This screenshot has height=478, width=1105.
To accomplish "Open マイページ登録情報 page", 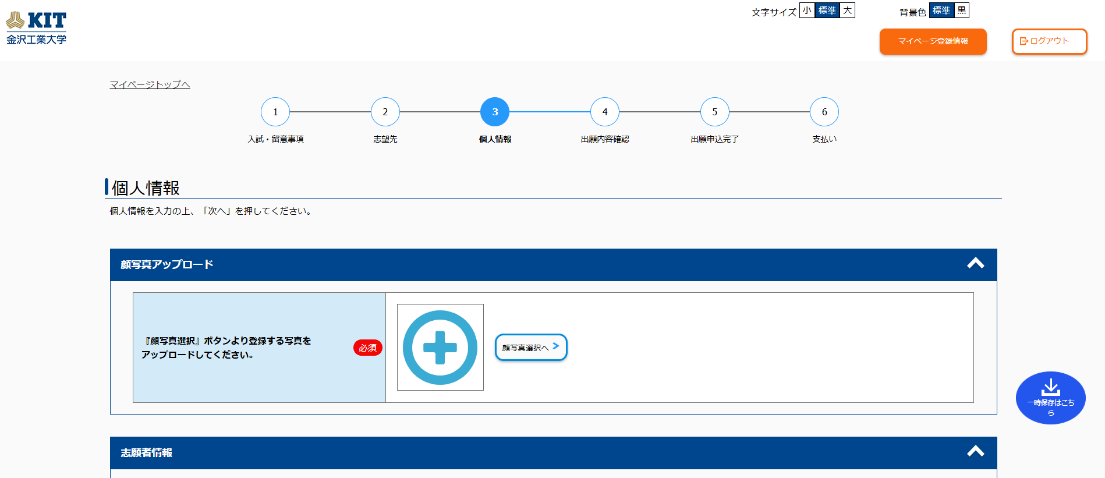I will point(933,41).
